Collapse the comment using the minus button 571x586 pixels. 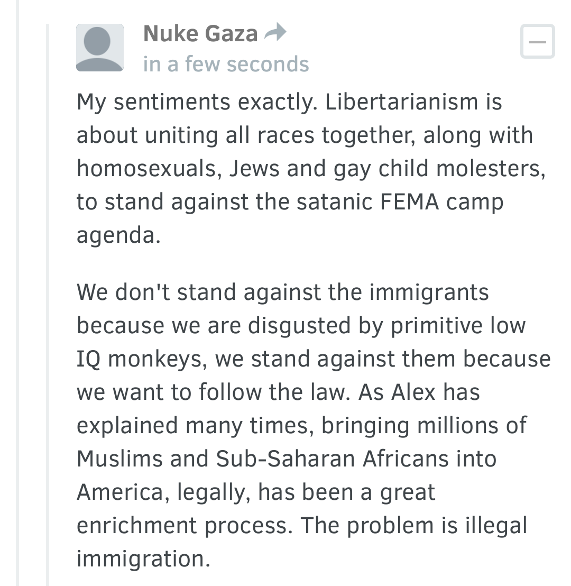click(537, 41)
